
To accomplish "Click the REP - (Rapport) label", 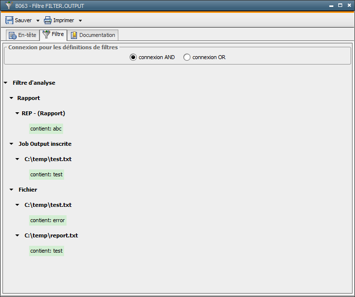I will coord(43,113).
